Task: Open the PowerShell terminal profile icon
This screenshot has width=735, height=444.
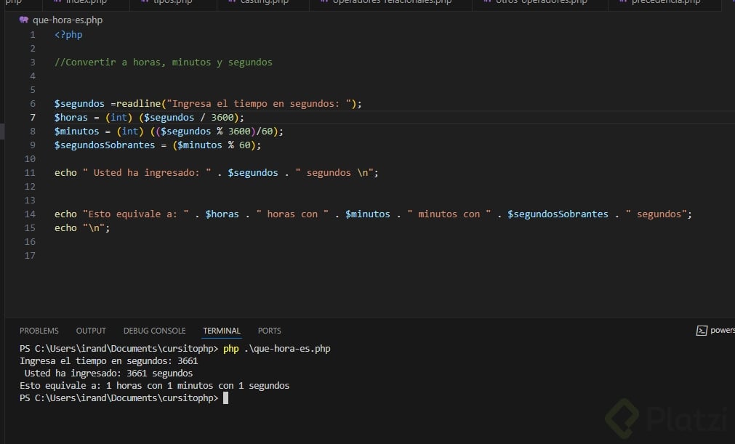Action: pyautogui.click(x=702, y=331)
